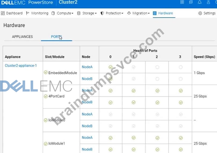Expand the Storage dropdown menu

coord(87,13)
